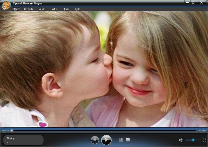Open the Tools menu
This screenshot has width=208, height=147.
[66, 9]
